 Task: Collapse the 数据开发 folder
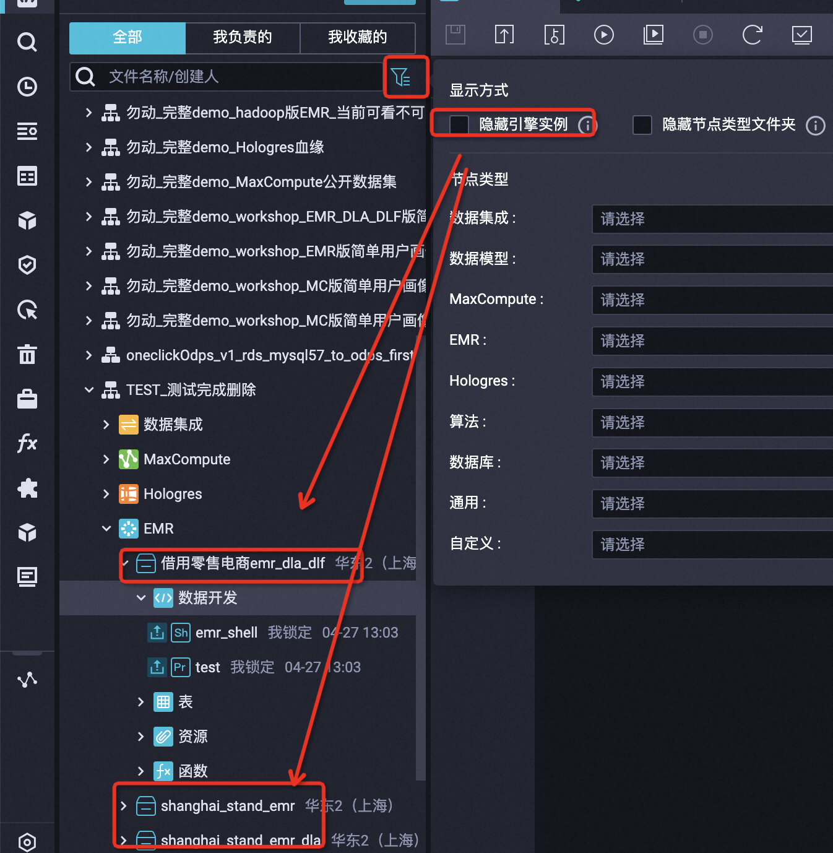(141, 597)
